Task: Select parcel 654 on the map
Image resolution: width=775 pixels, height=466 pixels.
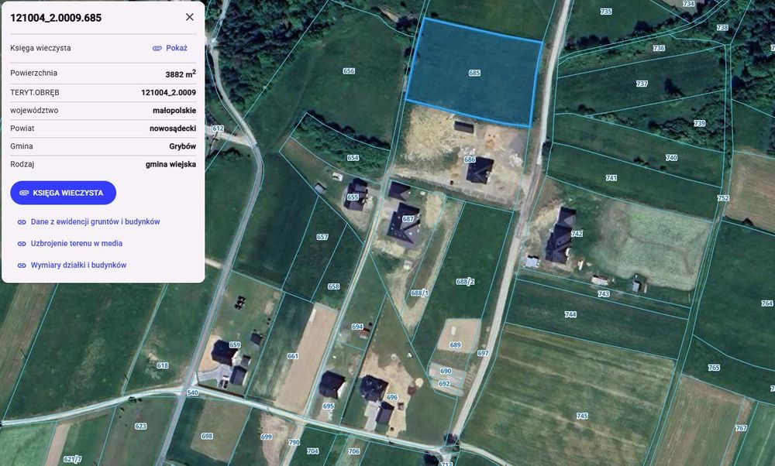Action: click(x=353, y=158)
